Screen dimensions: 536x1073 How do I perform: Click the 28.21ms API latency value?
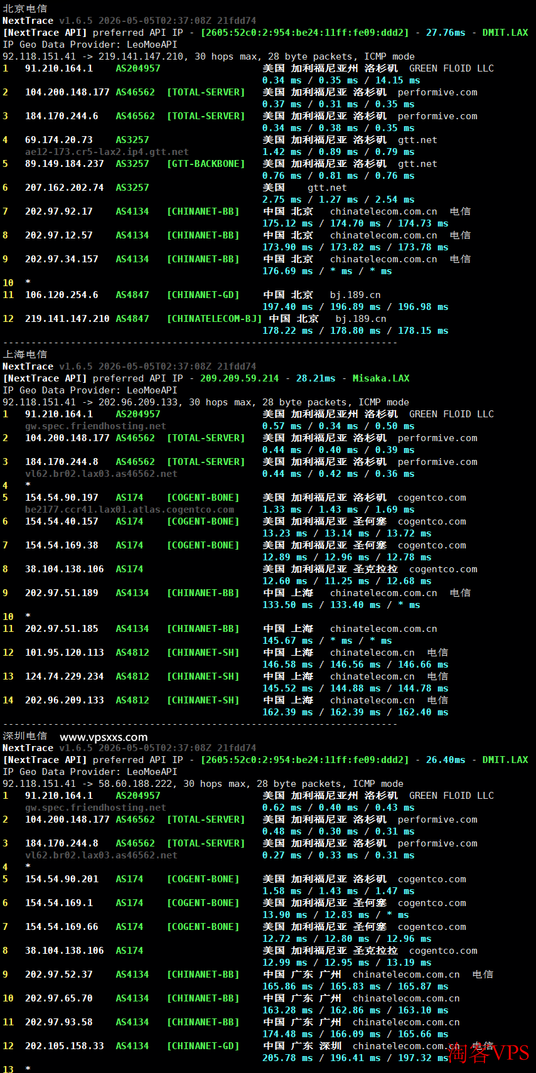tap(316, 378)
